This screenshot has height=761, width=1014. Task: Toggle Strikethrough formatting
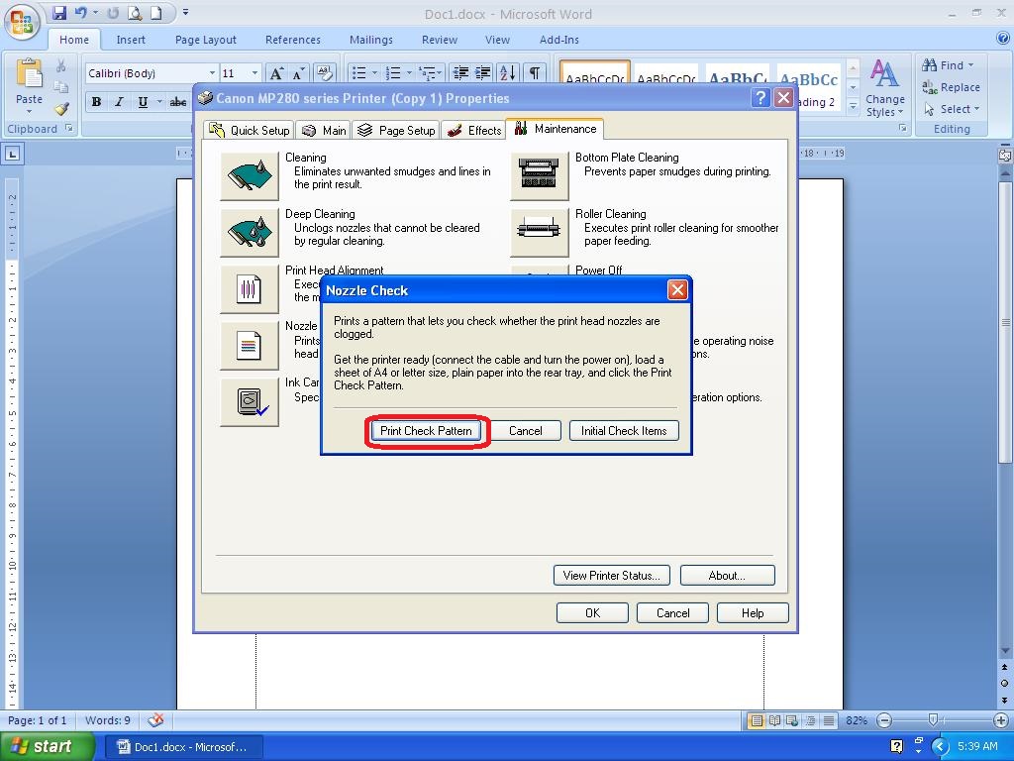click(x=178, y=102)
